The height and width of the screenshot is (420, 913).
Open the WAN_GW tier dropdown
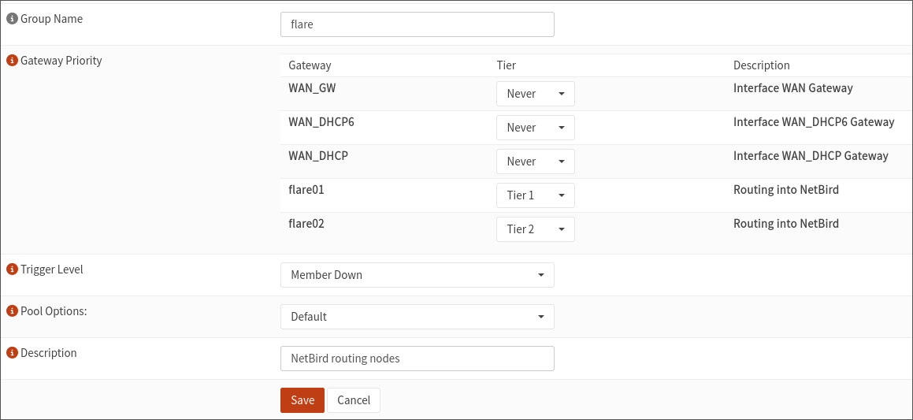click(x=535, y=94)
